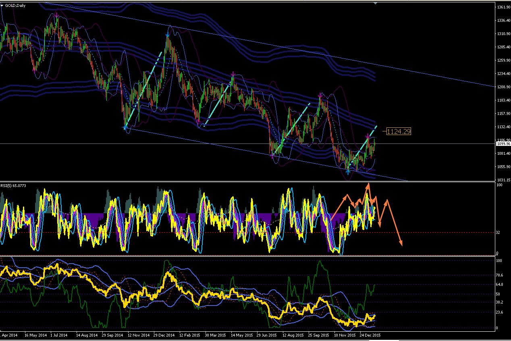Click the 1157.90 price axis value
This screenshot has height=341, width=511.
[x=504, y=113]
